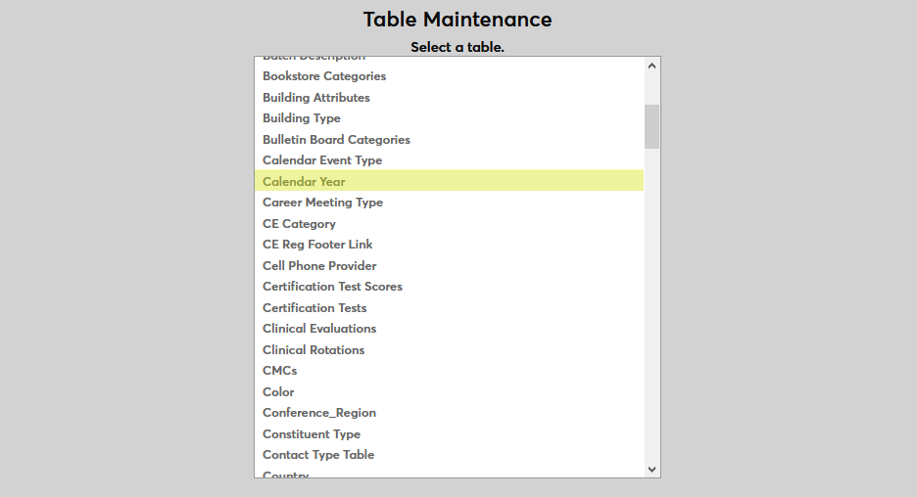Screen dimensions: 917x497
Task: Select the Conference_Region table
Action: [319, 413]
